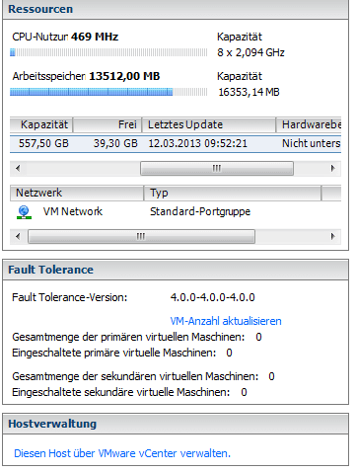This screenshot has width=357, height=473.
Task: Click the Hardwarebe column header
Action: [x=309, y=124]
